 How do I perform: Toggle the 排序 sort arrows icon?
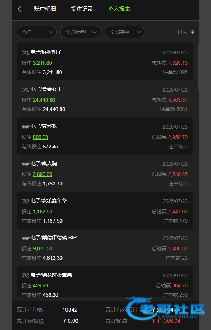click(192, 32)
